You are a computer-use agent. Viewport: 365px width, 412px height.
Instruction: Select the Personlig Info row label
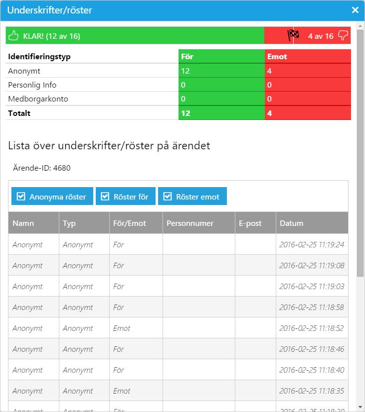[x=32, y=85]
